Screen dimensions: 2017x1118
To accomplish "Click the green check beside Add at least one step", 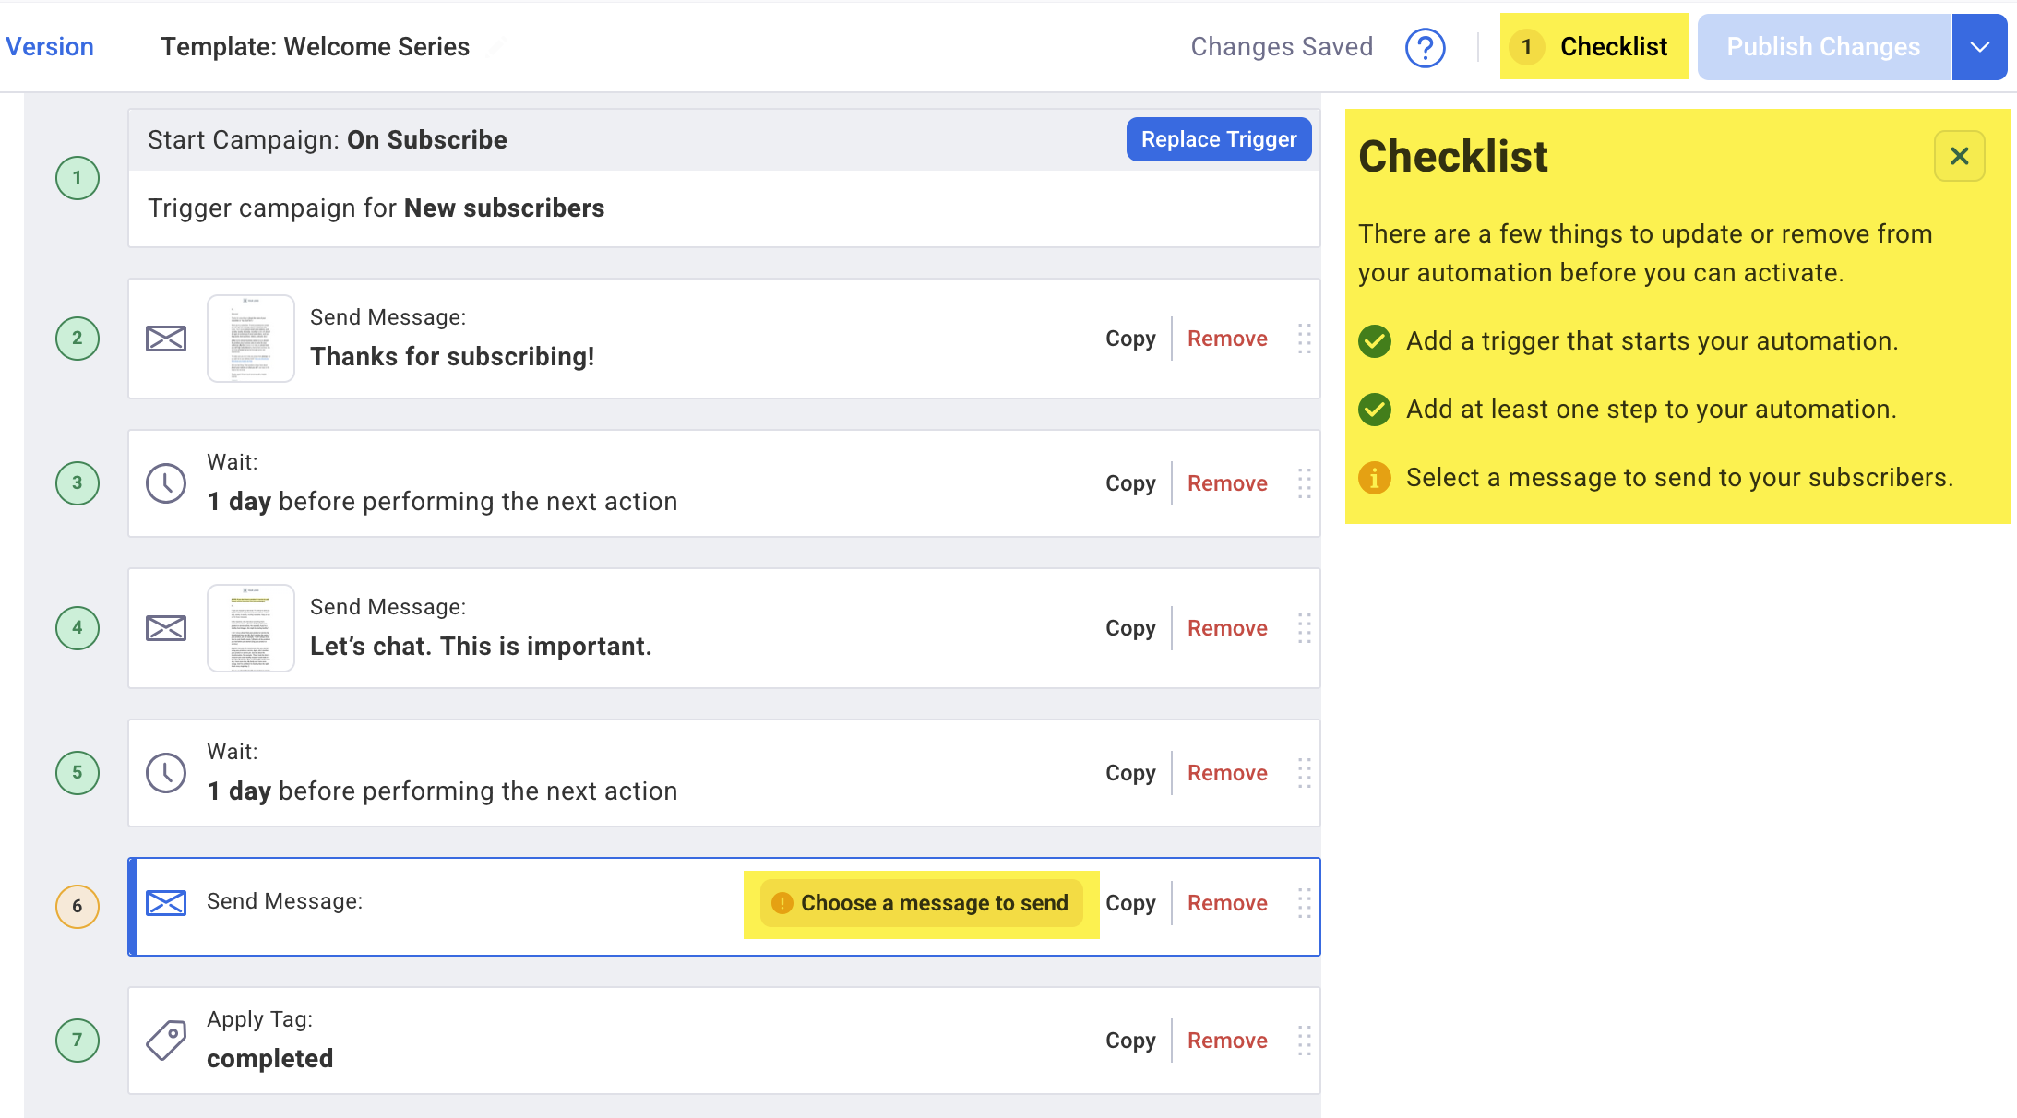I will coord(1375,410).
